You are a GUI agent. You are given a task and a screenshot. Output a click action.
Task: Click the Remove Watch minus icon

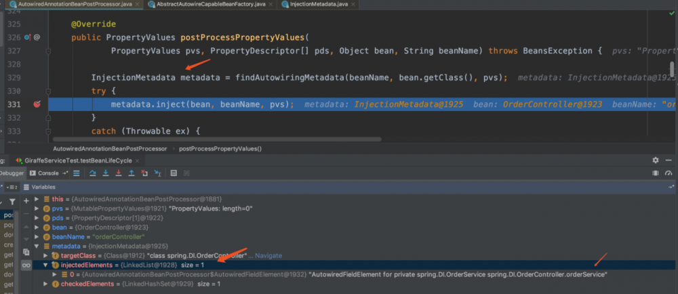click(26, 213)
